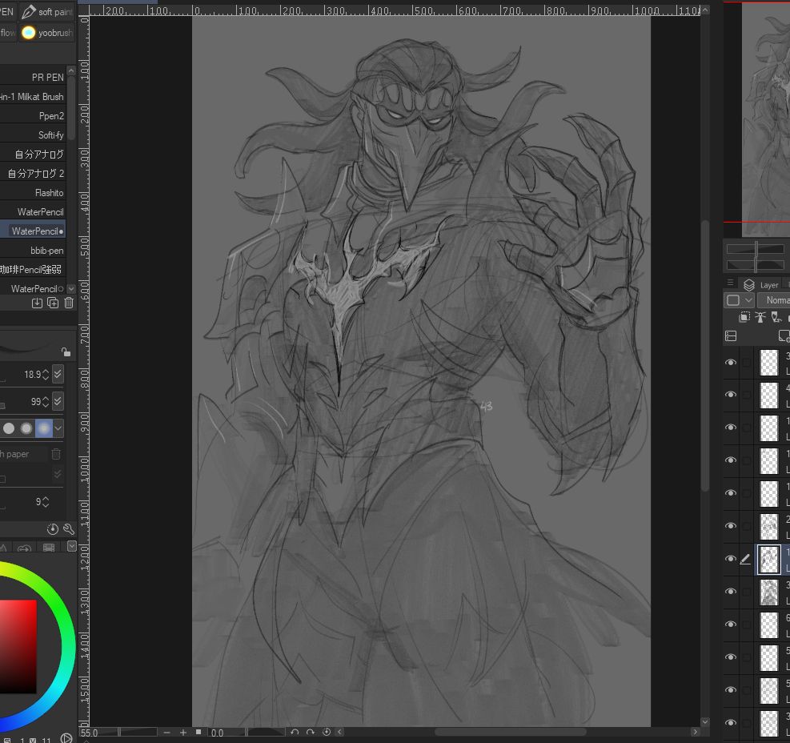790x743 pixels.
Task: Adjust stabilization value 9 stepper
Action: pos(46,501)
